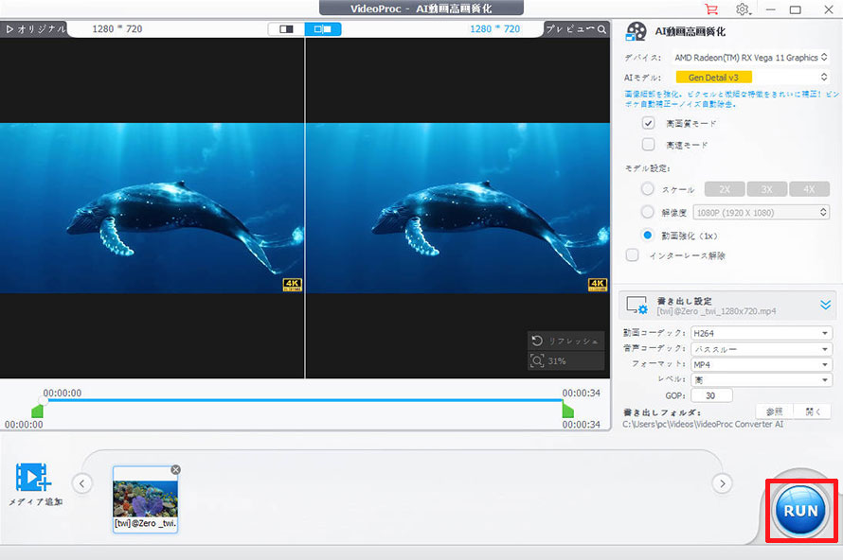843x560 pixels.
Task: Click the original video preview pane
Action: (152, 208)
